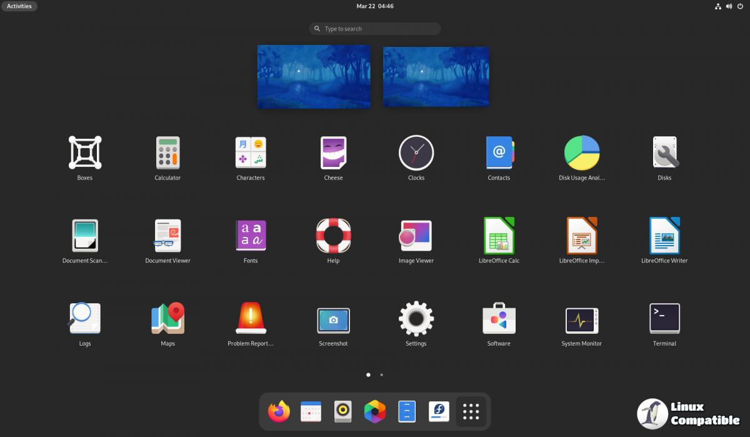Open the Software store app

(499, 318)
